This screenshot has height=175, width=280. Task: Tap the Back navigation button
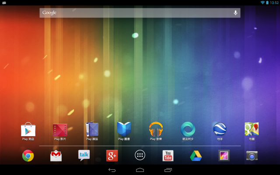click(x=112, y=170)
